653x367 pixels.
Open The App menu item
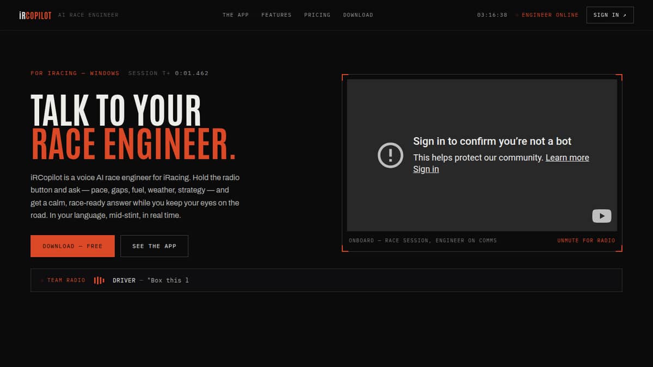pos(236,15)
